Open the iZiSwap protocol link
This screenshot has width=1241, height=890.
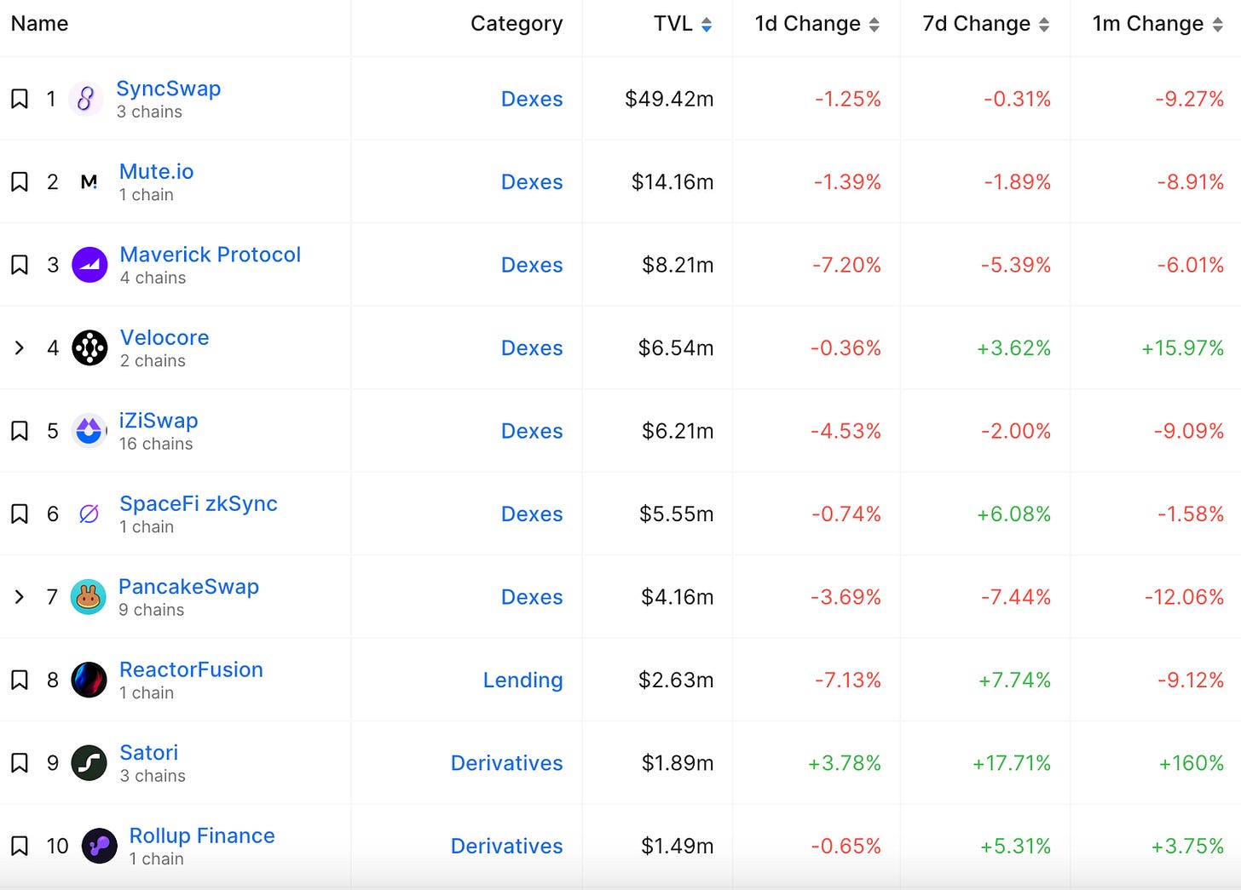coord(159,421)
